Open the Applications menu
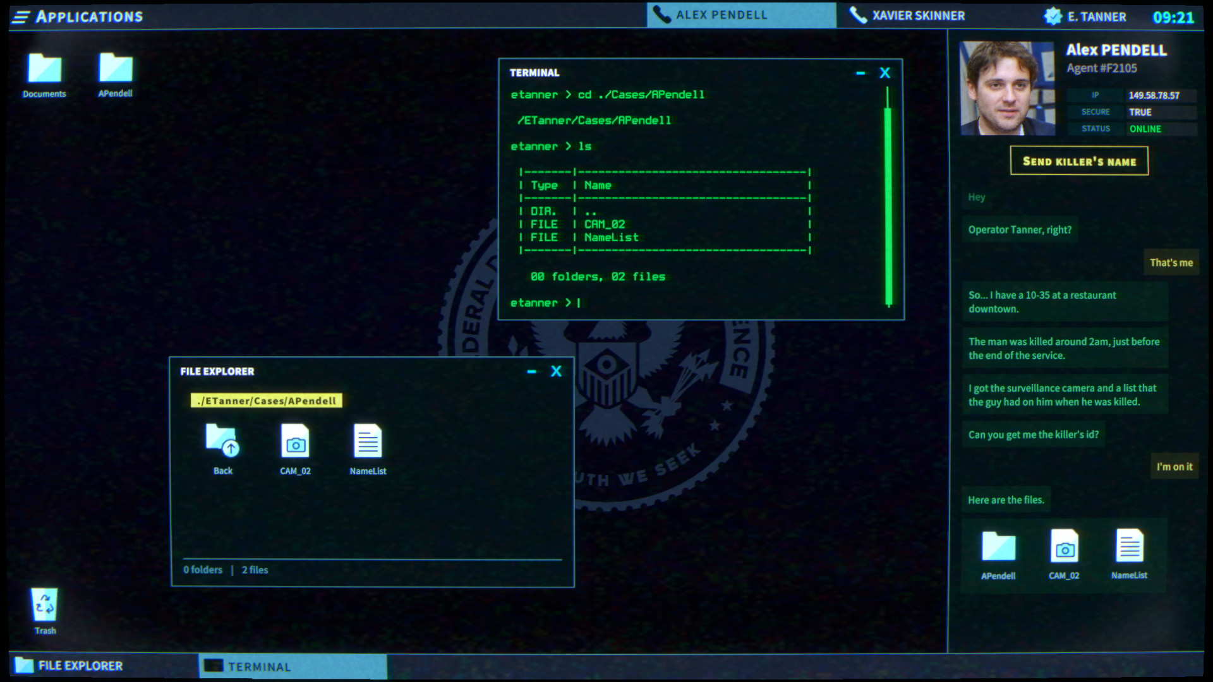 point(76,16)
